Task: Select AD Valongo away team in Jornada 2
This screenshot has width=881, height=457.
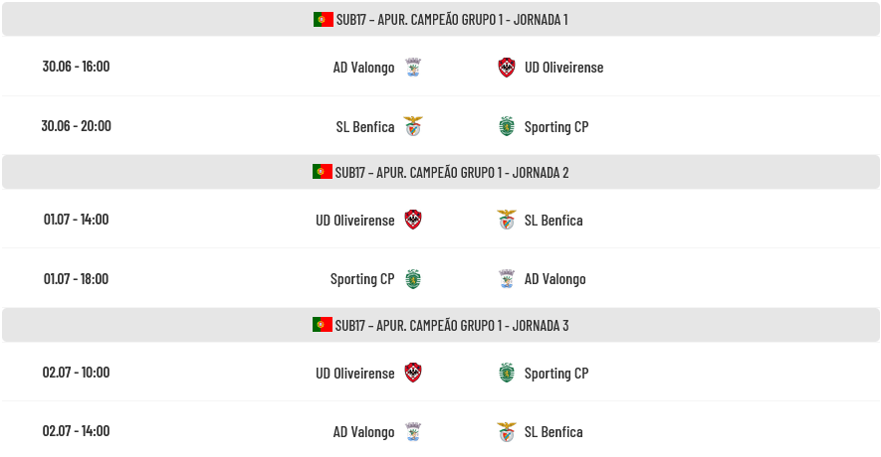Action: click(x=555, y=279)
